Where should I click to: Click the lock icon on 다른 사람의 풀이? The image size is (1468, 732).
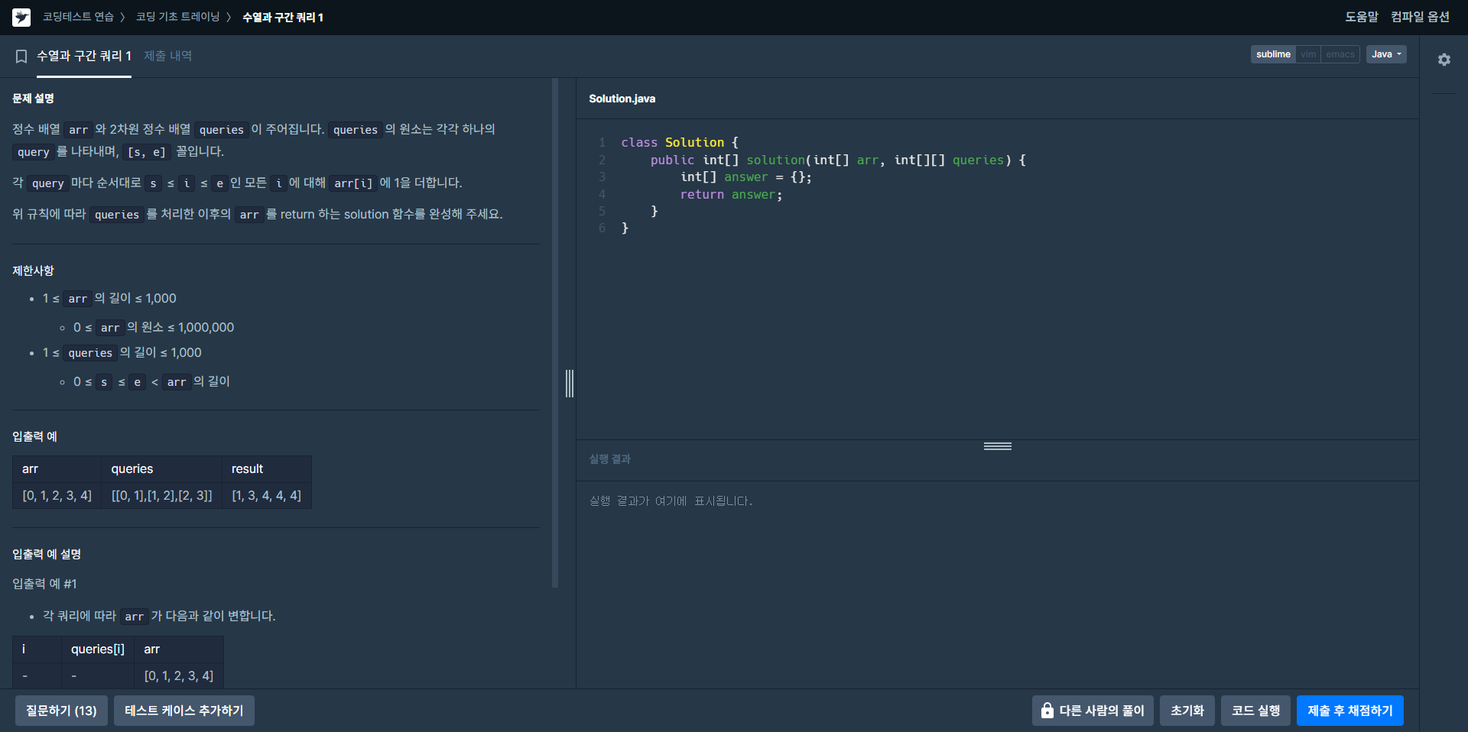(1047, 711)
